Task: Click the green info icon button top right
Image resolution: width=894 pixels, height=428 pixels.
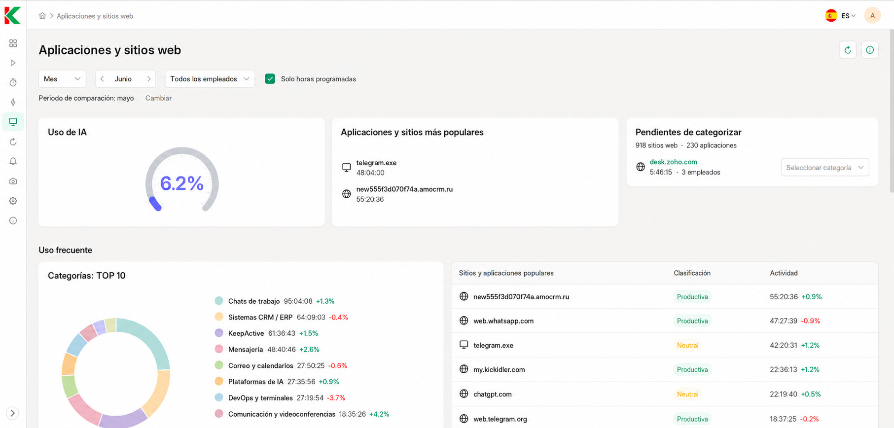Action: [x=870, y=50]
